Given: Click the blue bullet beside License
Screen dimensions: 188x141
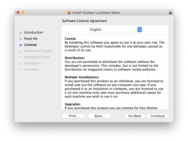Looking at the screenshot, I should pyautogui.click(x=21, y=45).
